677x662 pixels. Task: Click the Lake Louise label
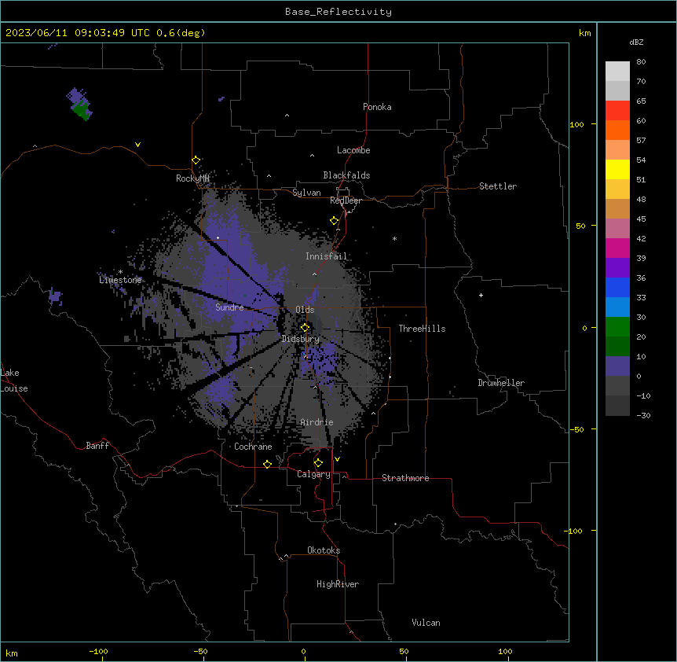(x=14, y=381)
